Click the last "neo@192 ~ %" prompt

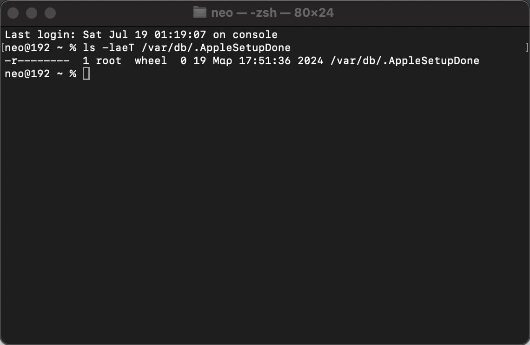coord(40,73)
